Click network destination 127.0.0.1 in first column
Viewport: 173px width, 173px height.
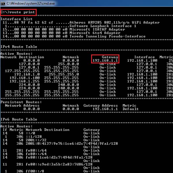pos(29,67)
